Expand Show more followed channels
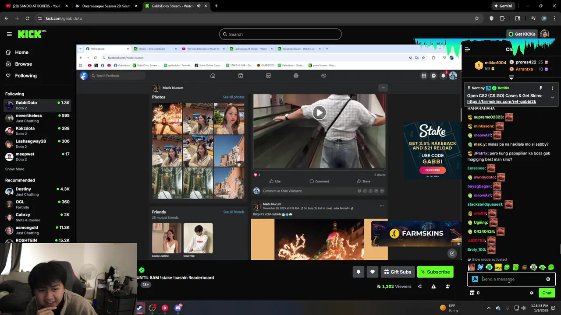 pos(15,169)
